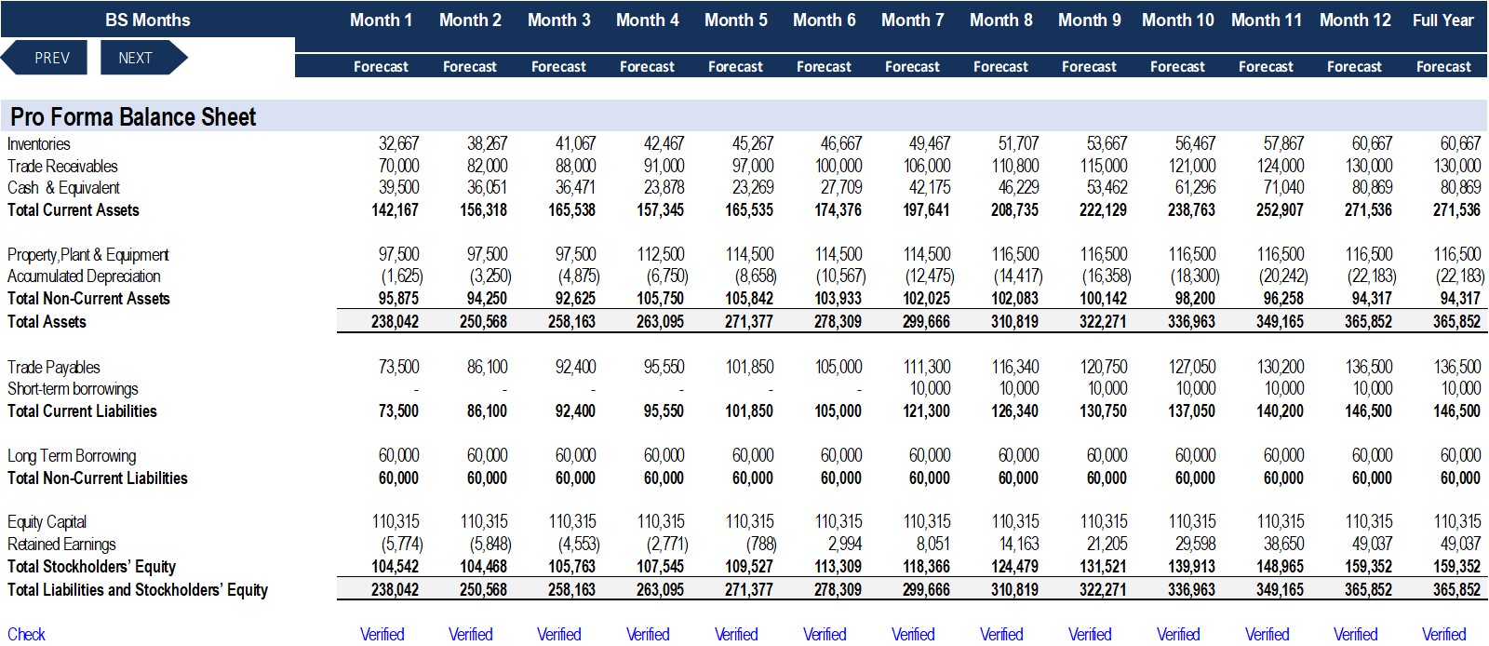
Task: Select the Month 6 column header
Action: [824, 20]
